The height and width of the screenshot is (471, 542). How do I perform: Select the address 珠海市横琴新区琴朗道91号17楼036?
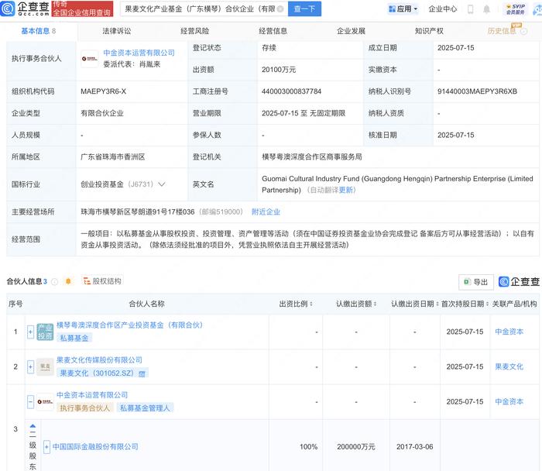tap(138, 211)
